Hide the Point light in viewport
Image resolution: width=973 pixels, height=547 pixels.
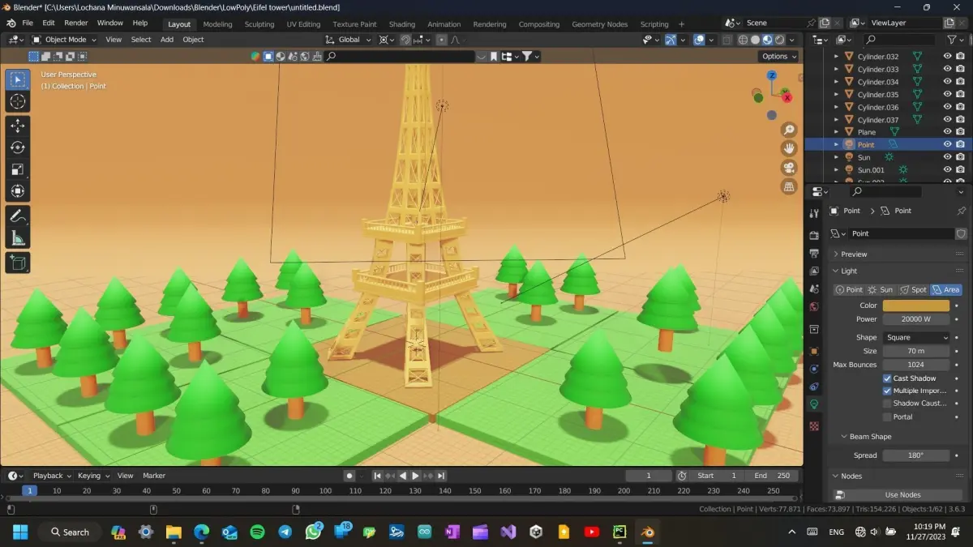point(947,144)
